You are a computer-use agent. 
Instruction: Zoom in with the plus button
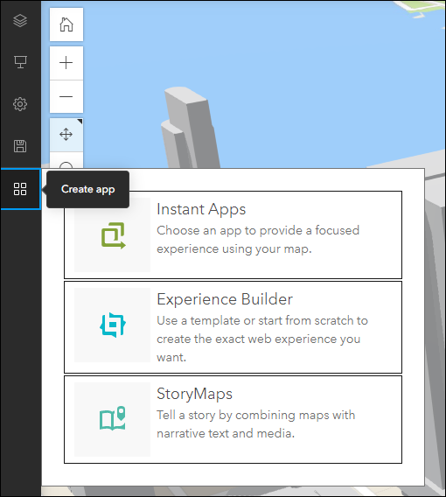[66, 63]
